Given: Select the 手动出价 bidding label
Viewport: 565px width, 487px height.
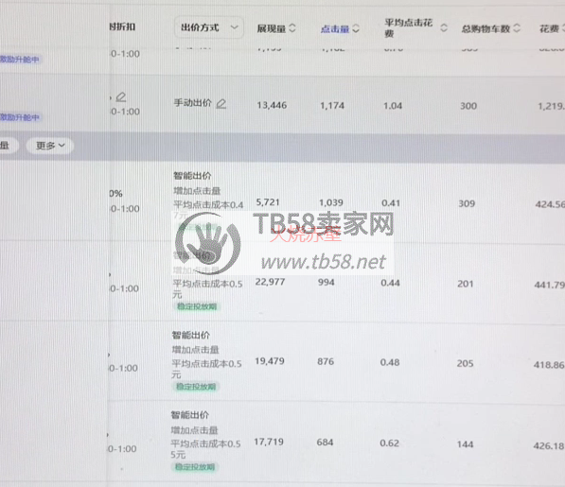Looking at the screenshot, I should [192, 103].
